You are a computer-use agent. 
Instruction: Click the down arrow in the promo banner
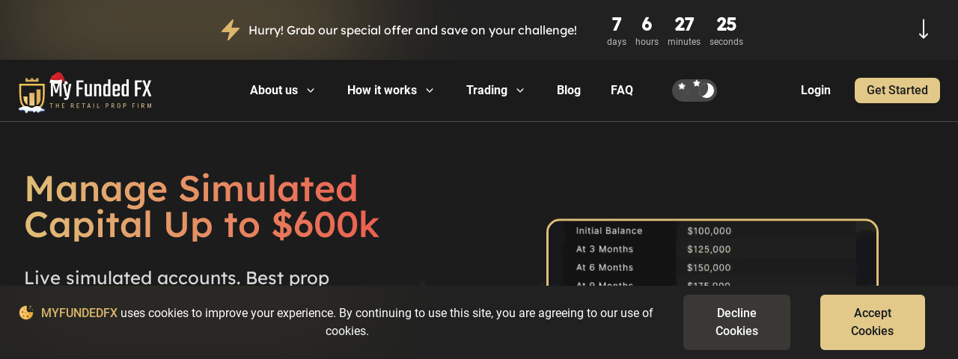tap(924, 30)
